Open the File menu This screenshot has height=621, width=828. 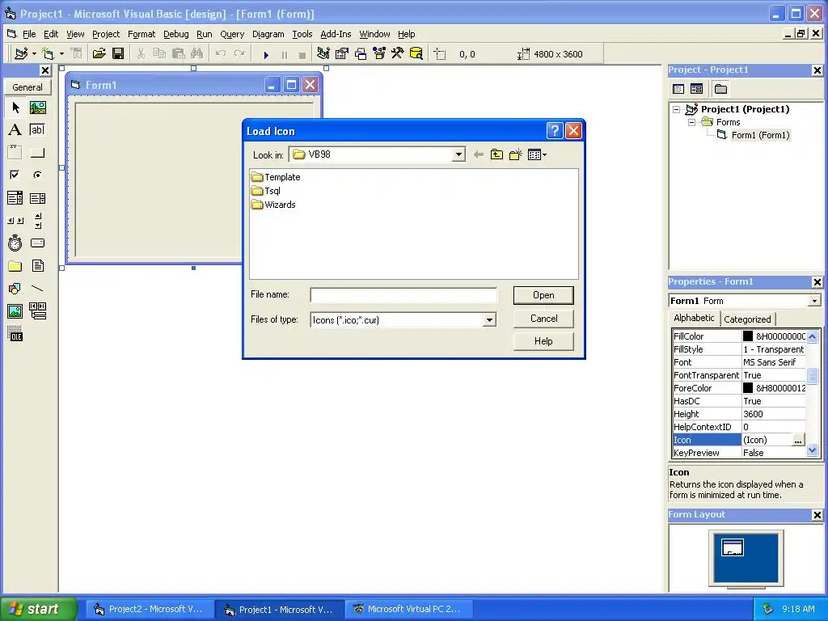coord(29,34)
